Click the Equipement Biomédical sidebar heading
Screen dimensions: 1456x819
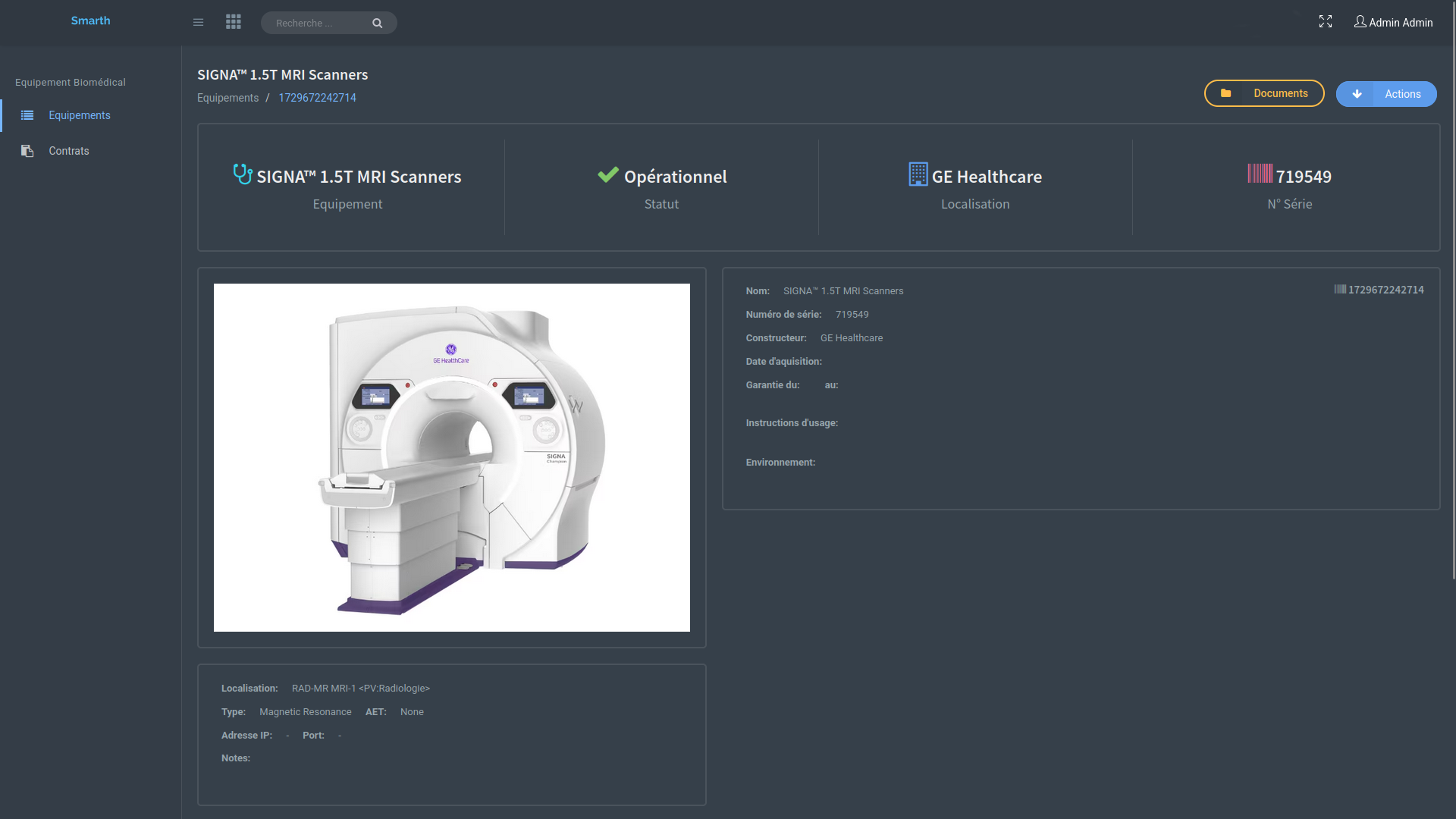tap(71, 82)
